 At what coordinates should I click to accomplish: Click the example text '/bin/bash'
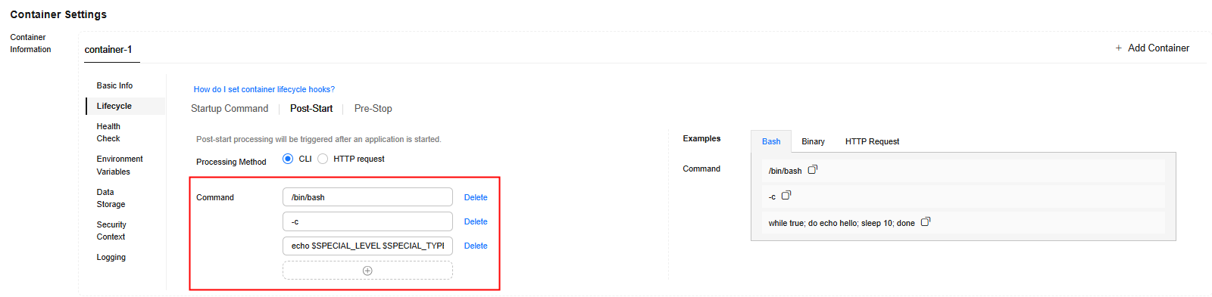785,171
